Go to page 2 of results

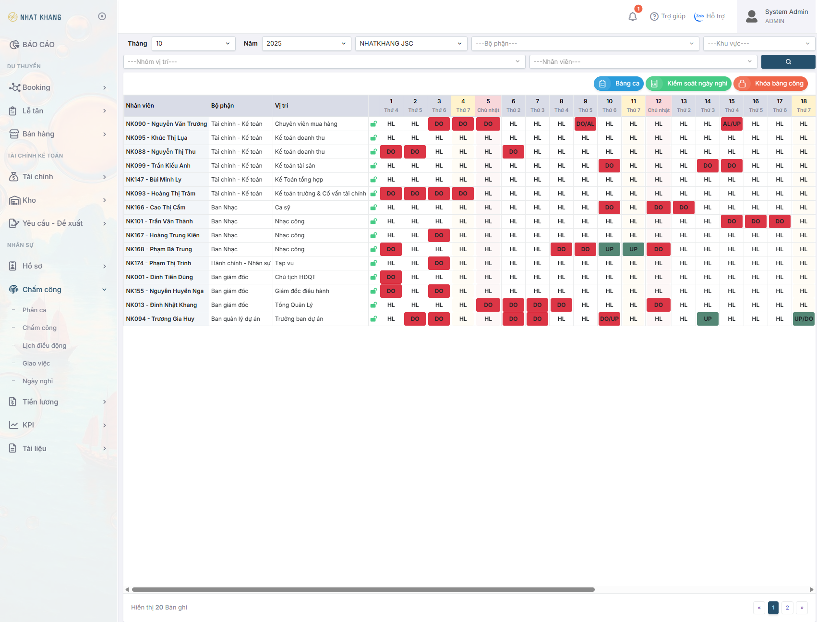pos(787,608)
